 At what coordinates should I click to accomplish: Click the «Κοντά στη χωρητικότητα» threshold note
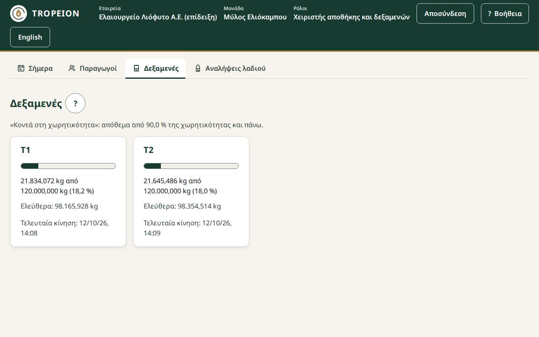click(x=136, y=125)
